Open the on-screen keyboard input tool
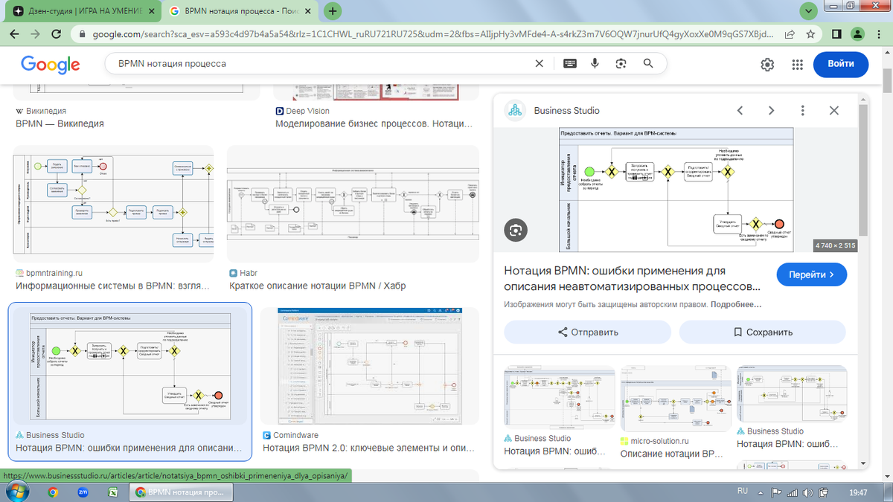893x502 pixels. pyautogui.click(x=570, y=64)
